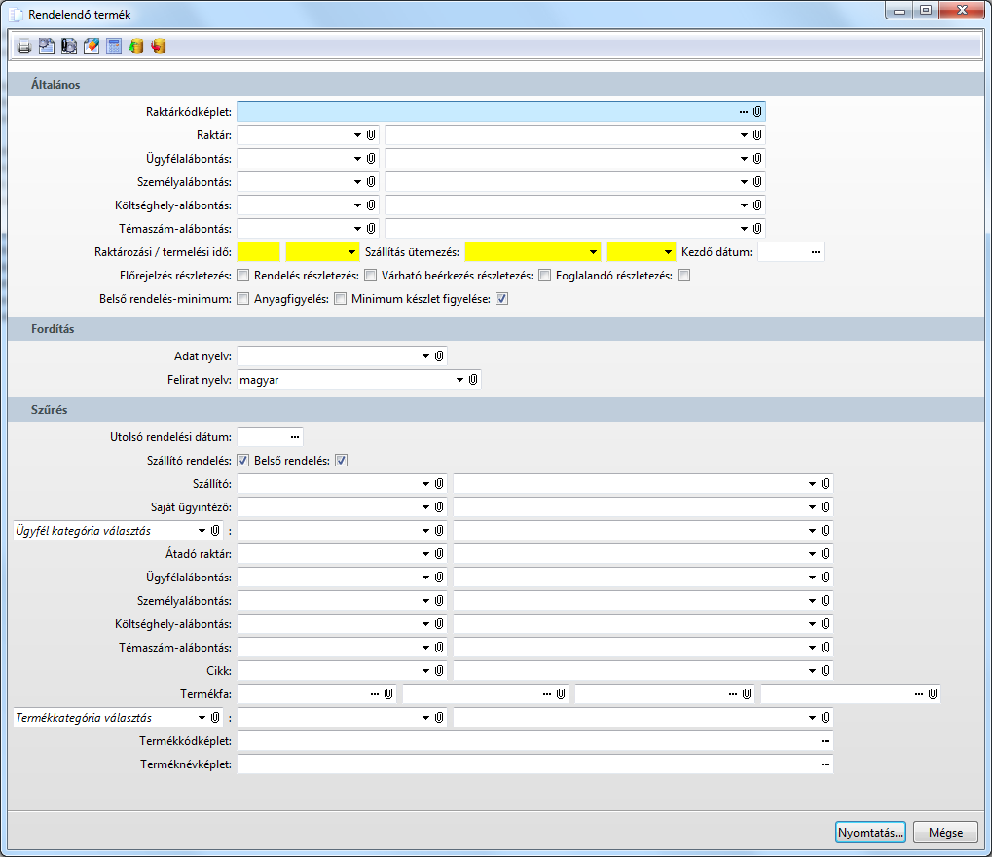Screen dimensions: 992x857
Task: Click the Nyomtatás... button
Action: point(870,832)
